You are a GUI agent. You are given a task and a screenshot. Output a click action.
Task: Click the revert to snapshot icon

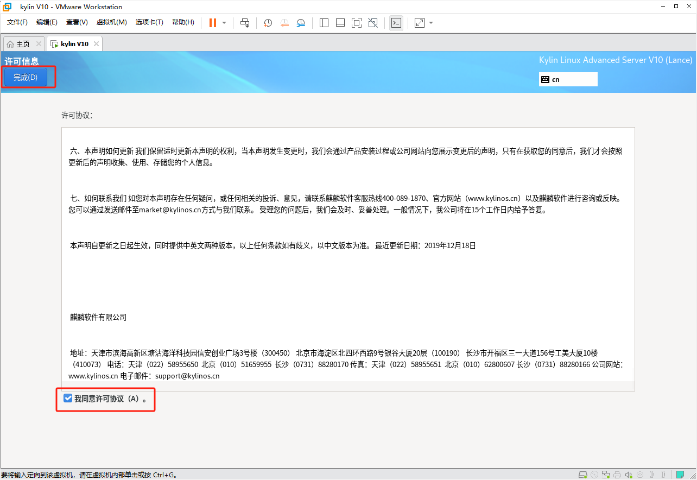[284, 23]
